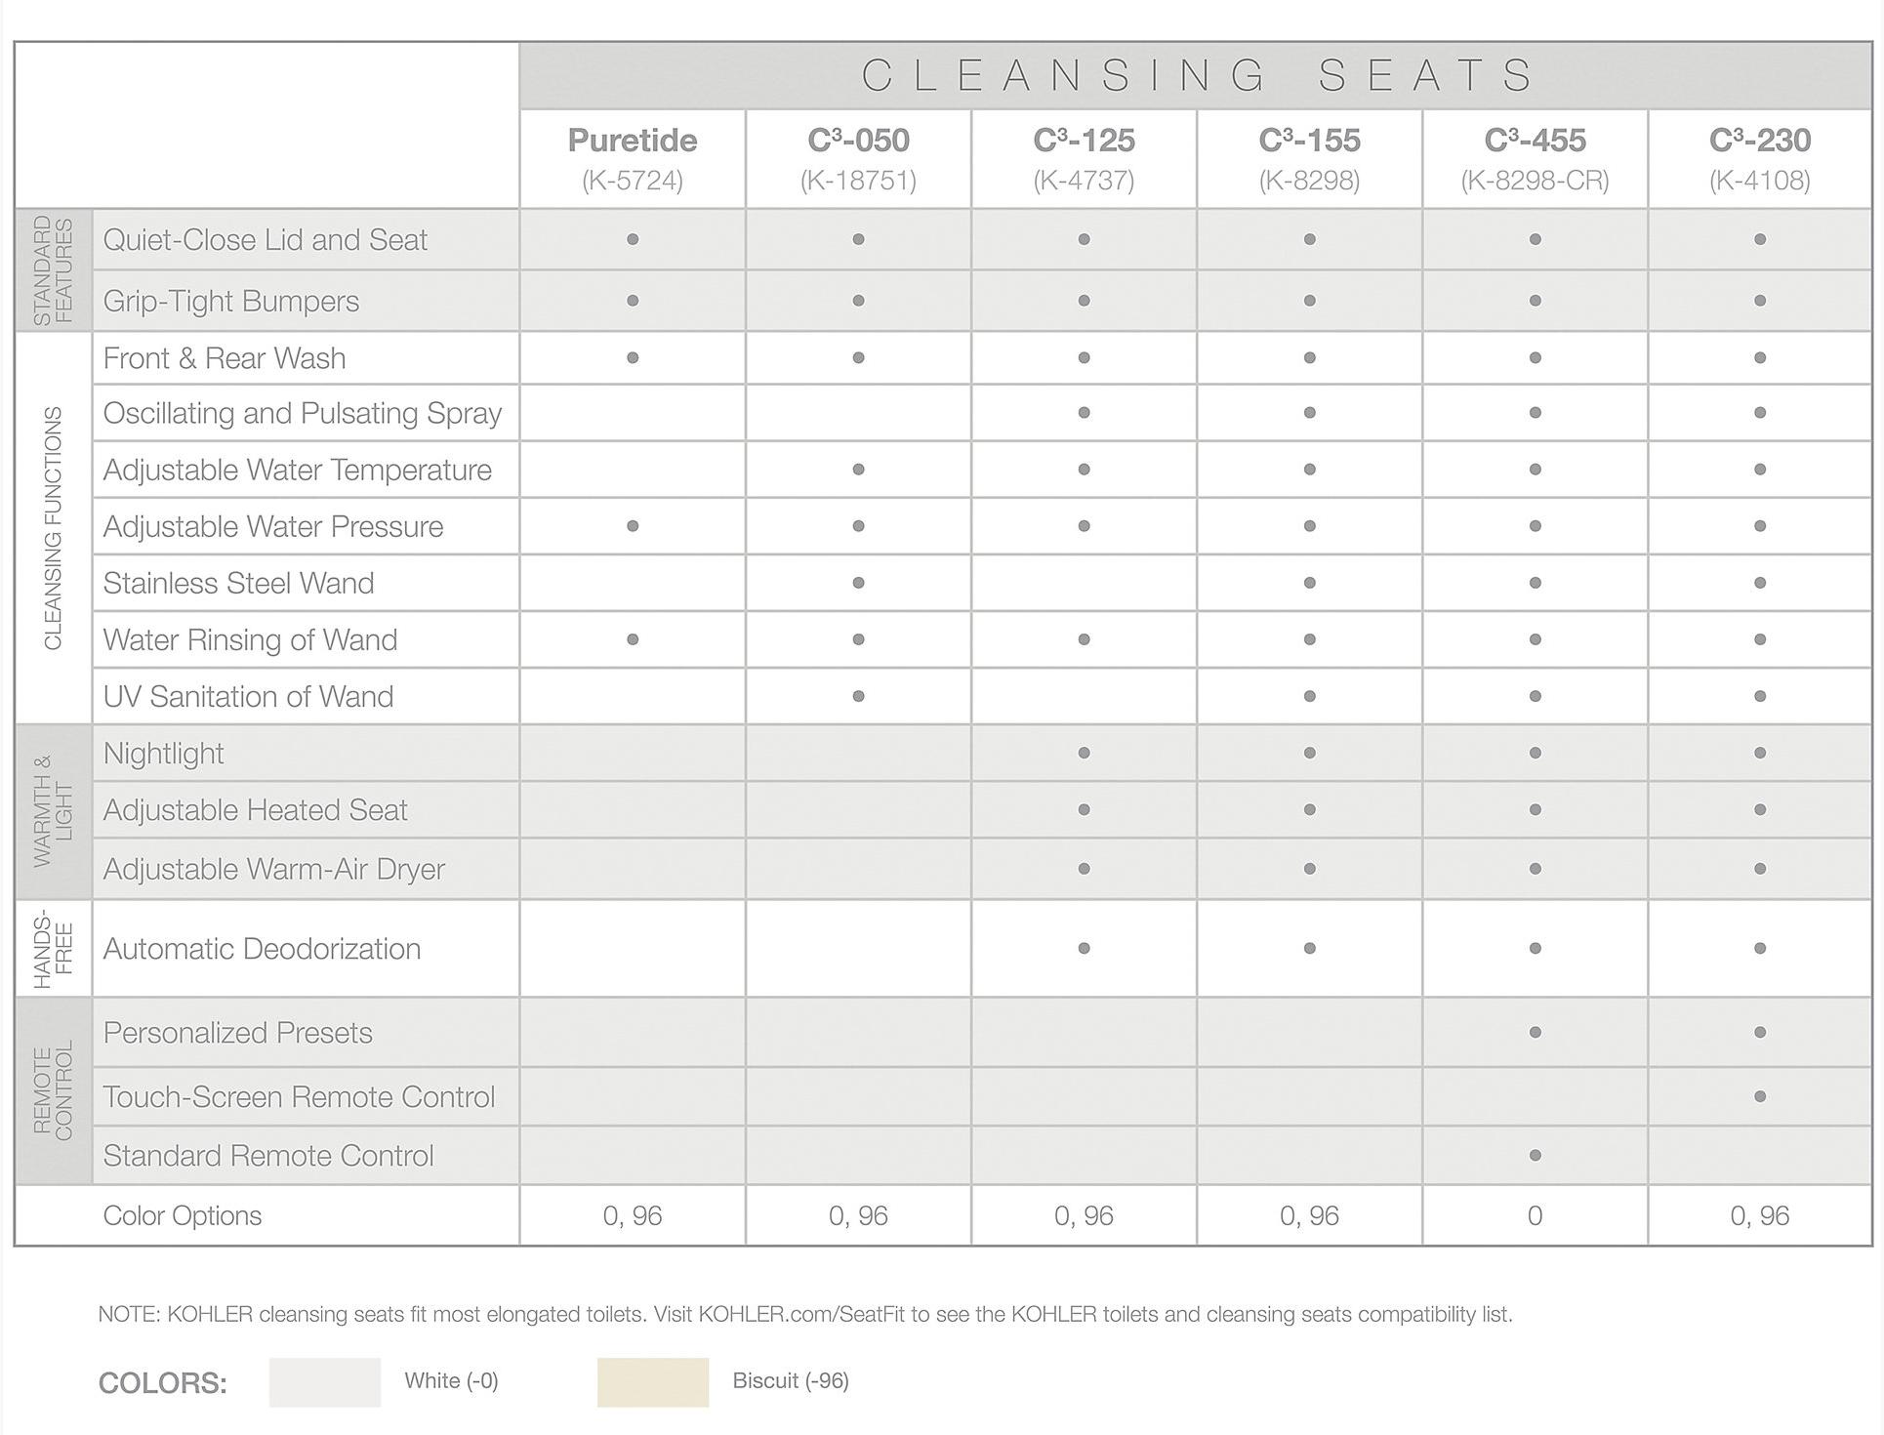Click the UV Sanitation of Wand dot for C³-050
This screenshot has width=1884, height=1435.
pos(858,696)
